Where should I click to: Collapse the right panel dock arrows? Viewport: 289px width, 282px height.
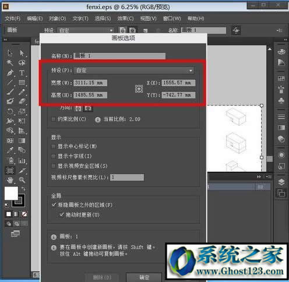pos(286,40)
